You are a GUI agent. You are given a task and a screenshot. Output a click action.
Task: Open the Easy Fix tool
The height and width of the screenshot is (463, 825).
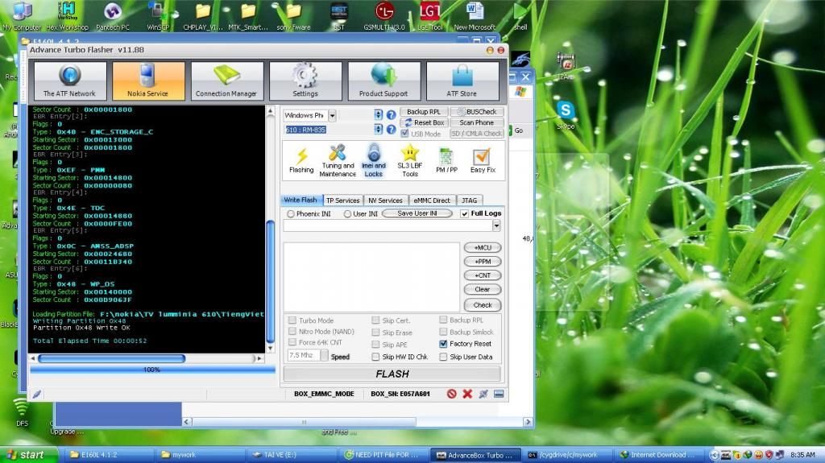(x=483, y=160)
